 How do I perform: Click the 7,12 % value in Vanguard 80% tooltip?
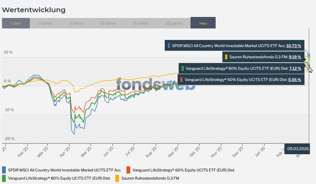coord(295,68)
